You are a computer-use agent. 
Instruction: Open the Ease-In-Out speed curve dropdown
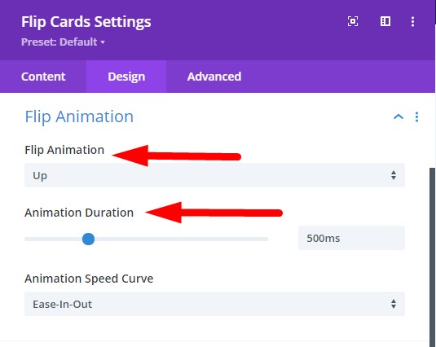[214, 304]
